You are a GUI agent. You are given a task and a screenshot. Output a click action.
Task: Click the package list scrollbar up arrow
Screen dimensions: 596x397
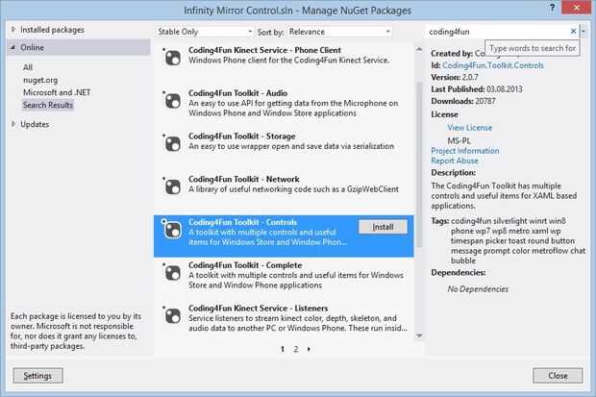coord(419,49)
